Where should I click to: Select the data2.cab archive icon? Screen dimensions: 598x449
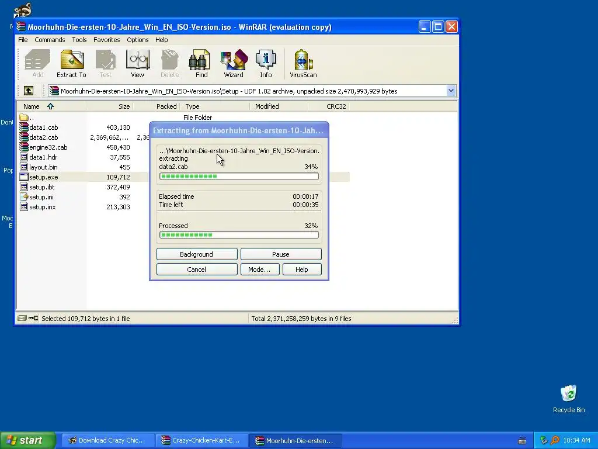[23, 137]
